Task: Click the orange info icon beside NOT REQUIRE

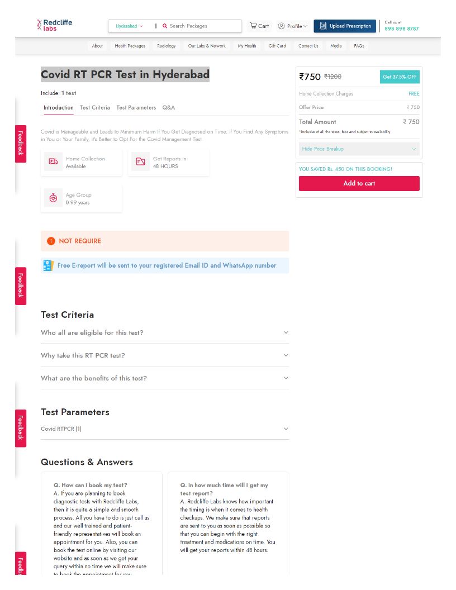Action: click(51, 241)
